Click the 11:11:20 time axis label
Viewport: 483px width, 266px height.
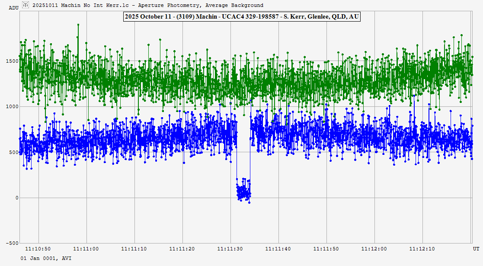point(182,249)
